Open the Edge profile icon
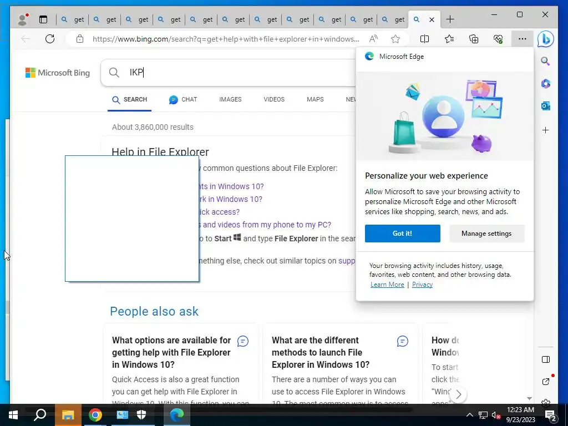The width and height of the screenshot is (568, 426). coord(23,19)
